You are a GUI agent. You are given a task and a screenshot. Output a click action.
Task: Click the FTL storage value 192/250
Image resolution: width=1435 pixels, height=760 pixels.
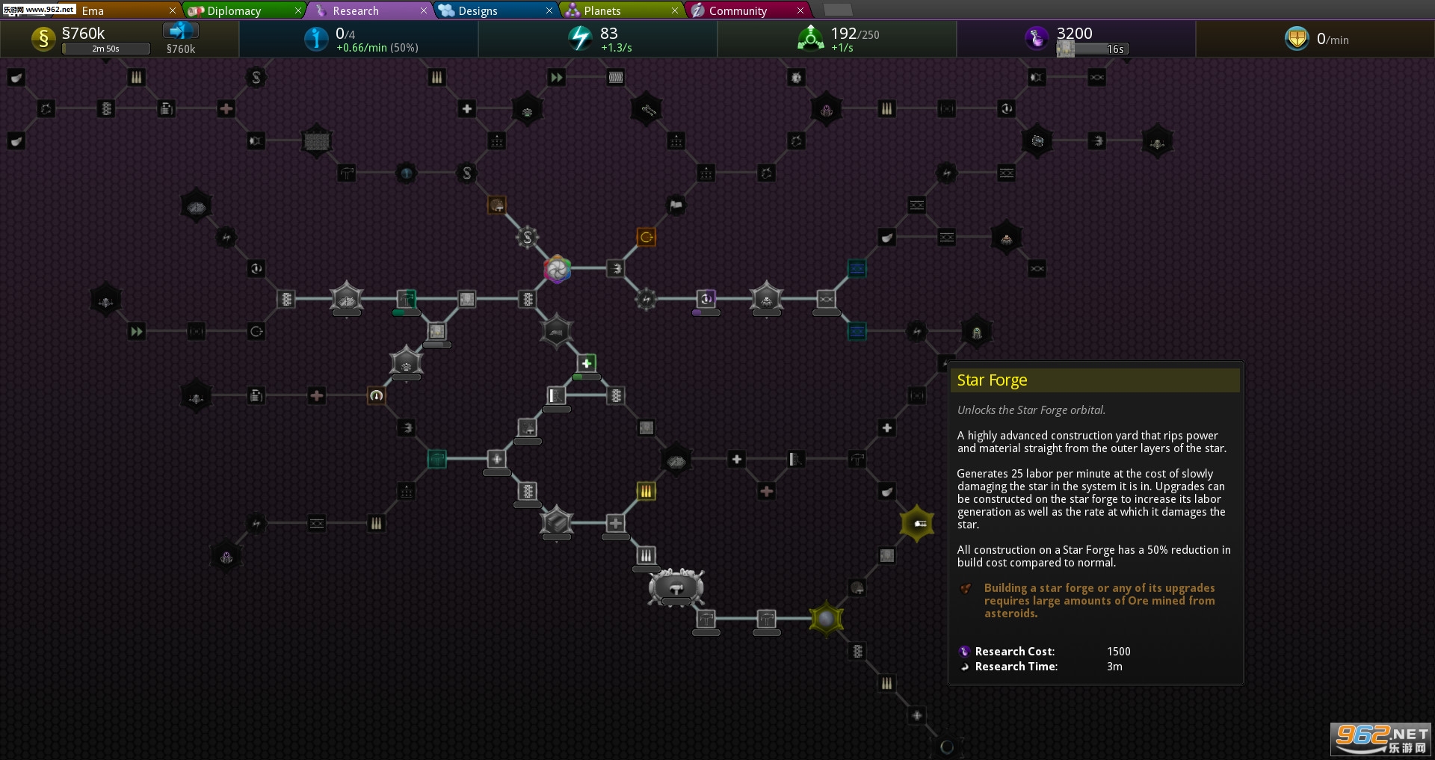[855, 34]
